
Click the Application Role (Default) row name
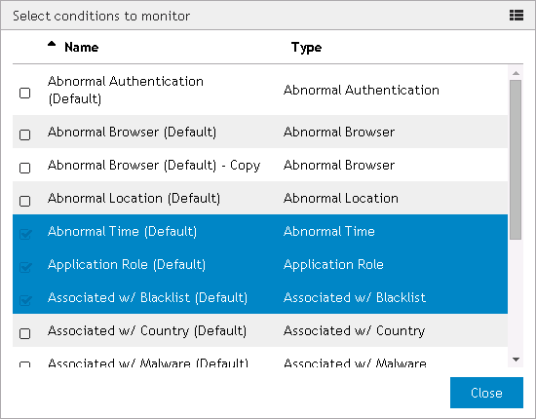pyautogui.click(x=127, y=264)
